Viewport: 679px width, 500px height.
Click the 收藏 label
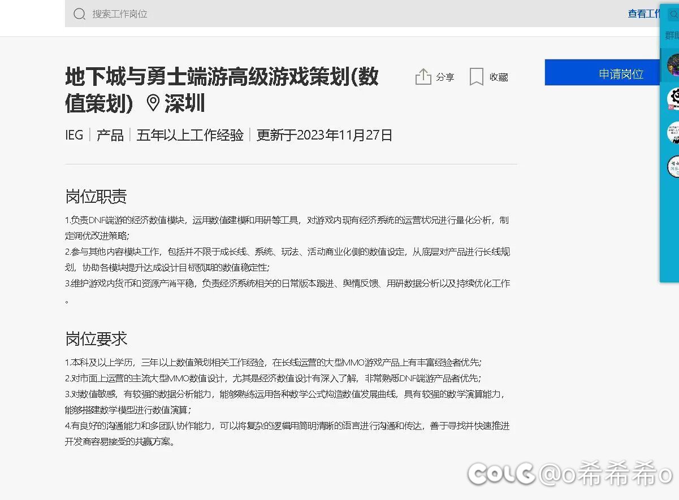(x=499, y=77)
